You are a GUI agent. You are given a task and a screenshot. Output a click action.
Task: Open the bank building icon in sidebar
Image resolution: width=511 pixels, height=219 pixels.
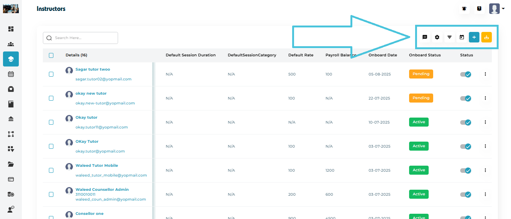[x=11, y=119]
